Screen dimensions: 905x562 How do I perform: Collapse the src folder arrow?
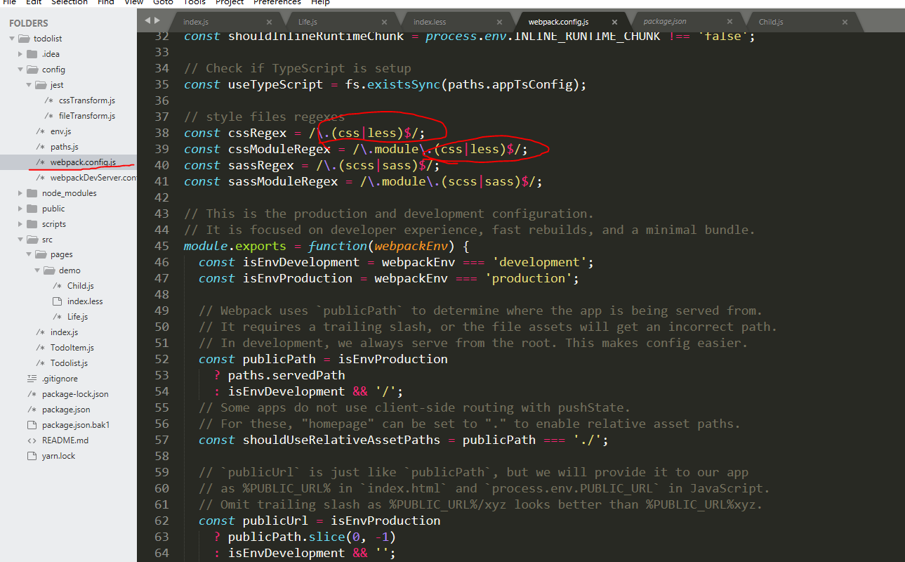[x=20, y=240]
